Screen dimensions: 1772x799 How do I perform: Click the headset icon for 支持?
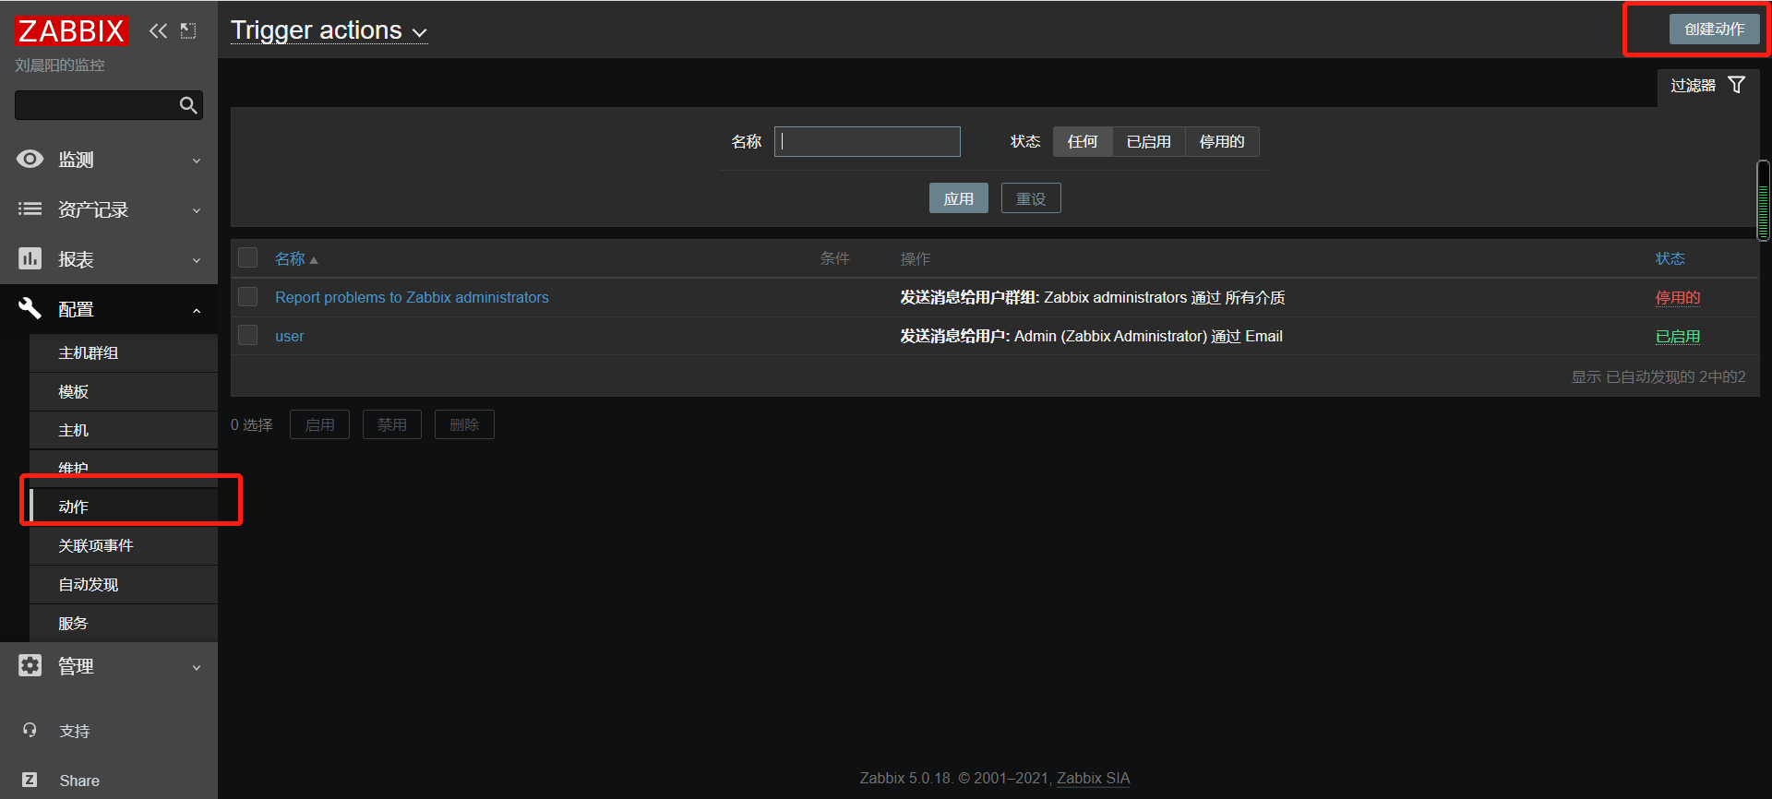tap(30, 730)
